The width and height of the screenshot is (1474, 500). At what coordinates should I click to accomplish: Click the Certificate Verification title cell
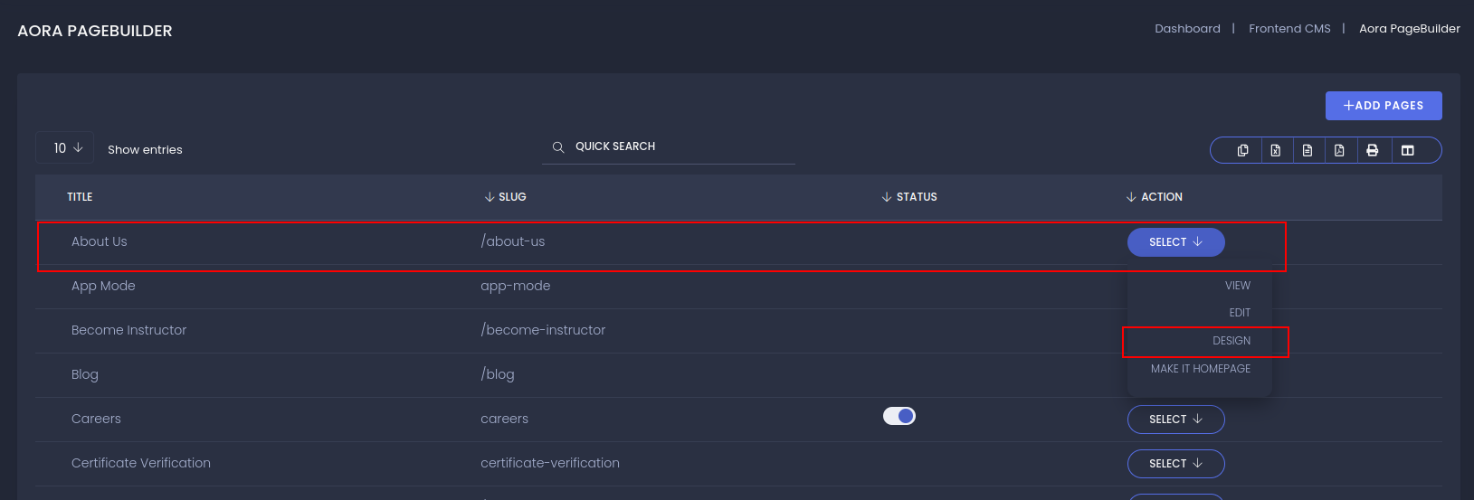click(141, 463)
